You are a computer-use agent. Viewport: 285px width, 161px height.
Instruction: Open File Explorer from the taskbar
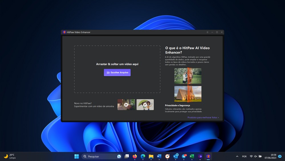pos(151,156)
